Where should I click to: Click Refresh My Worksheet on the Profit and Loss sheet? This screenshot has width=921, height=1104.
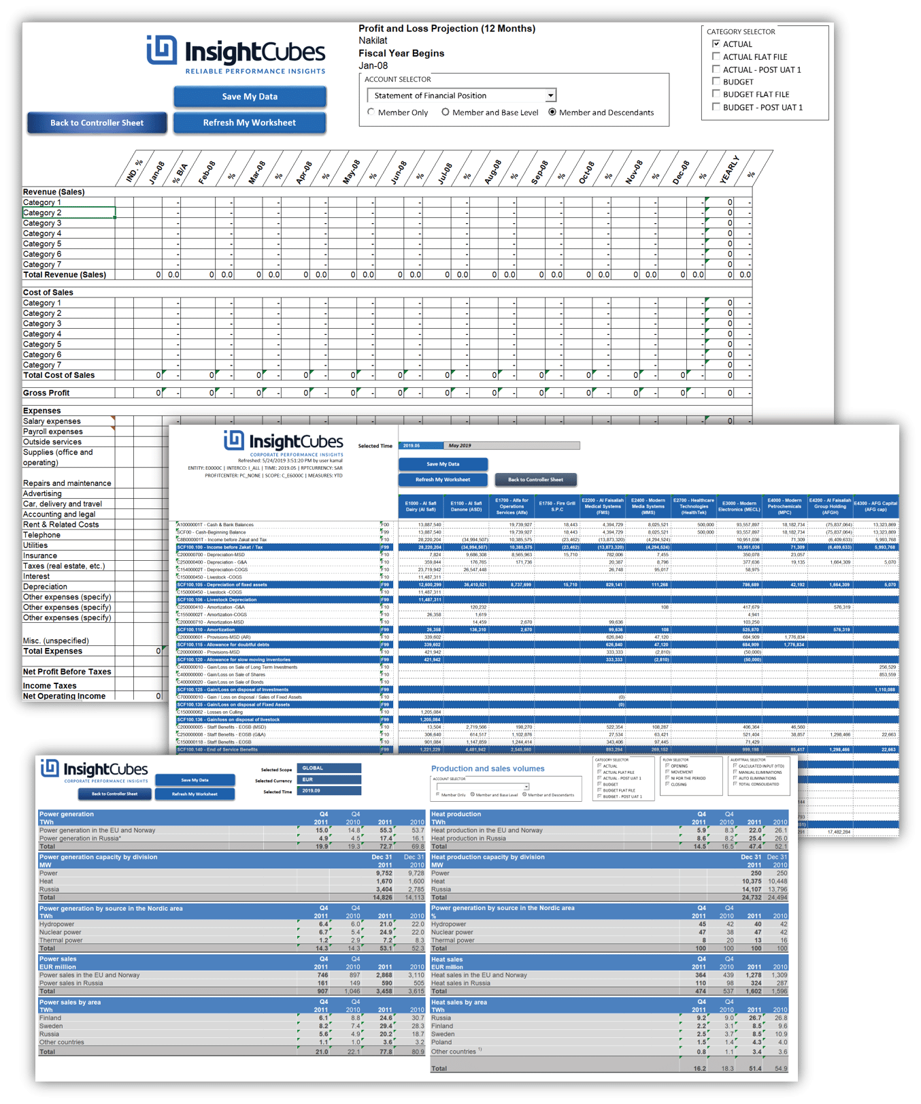coord(250,123)
